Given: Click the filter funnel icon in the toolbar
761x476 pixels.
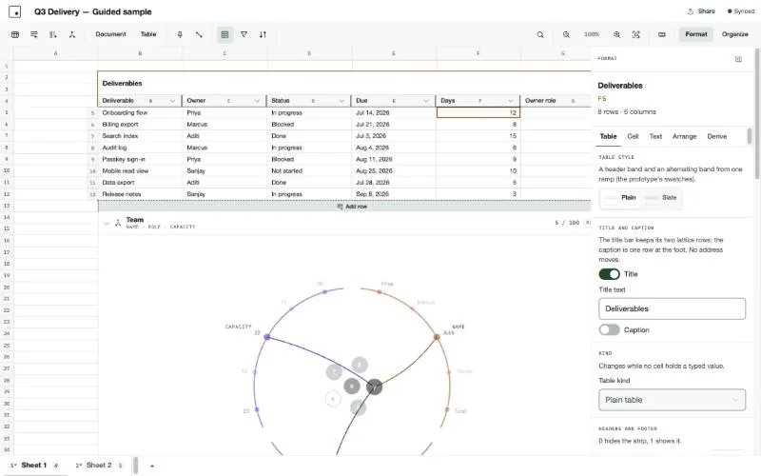Looking at the screenshot, I should 244,34.
